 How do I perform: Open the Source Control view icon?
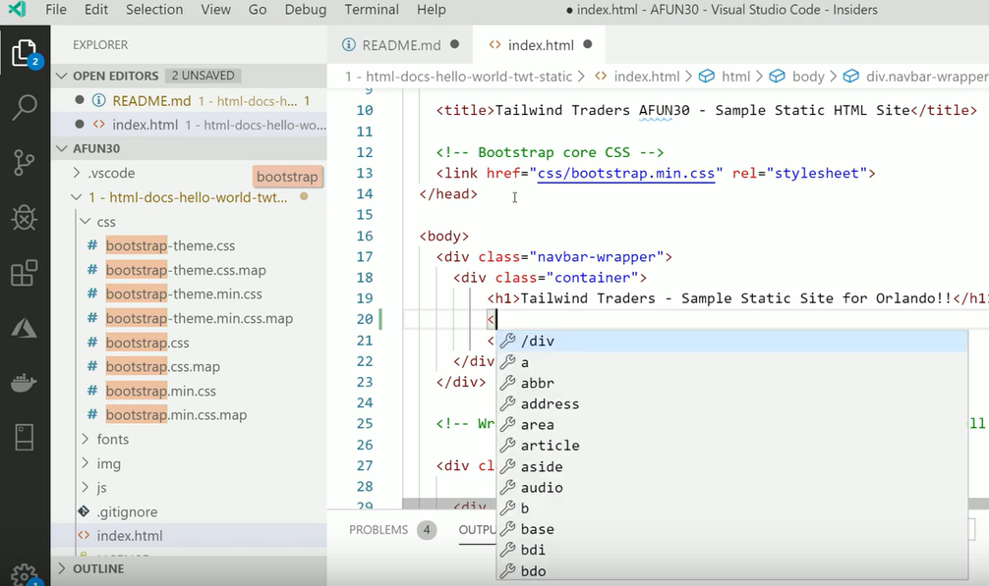click(25, 163)
